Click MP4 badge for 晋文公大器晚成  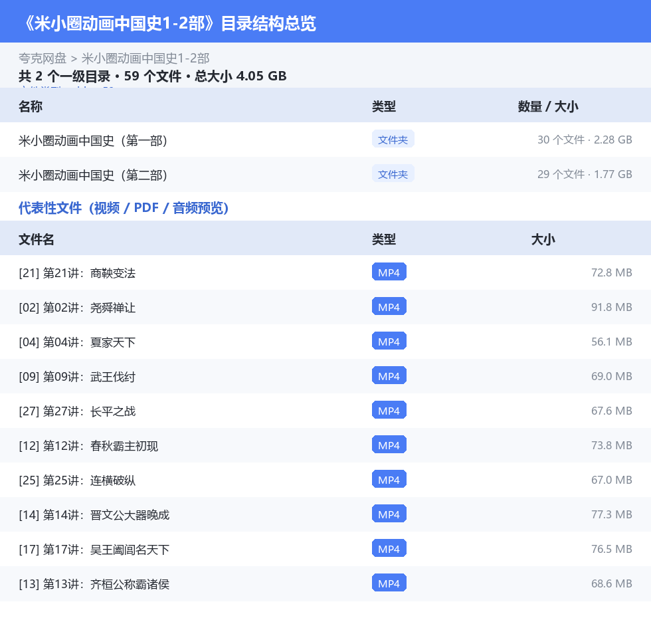389,513
